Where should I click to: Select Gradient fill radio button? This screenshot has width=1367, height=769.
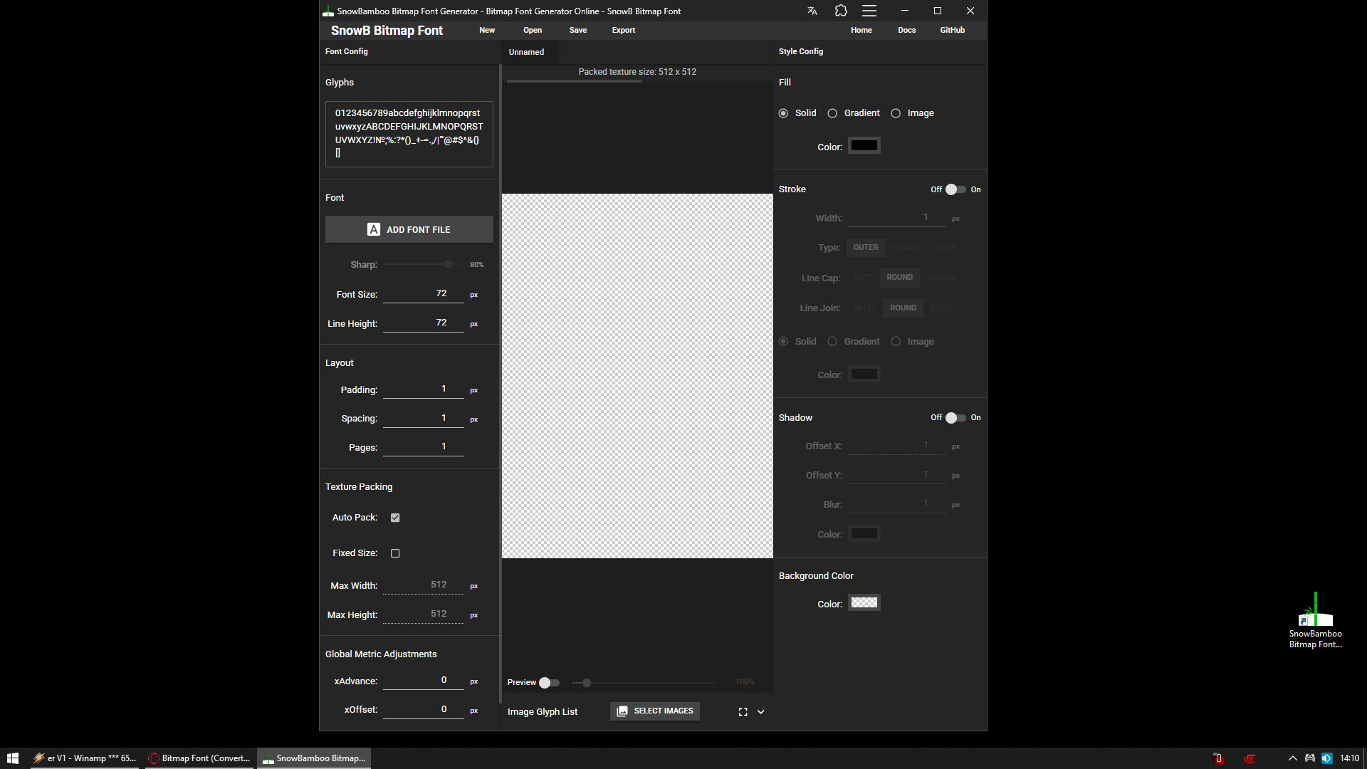point(832,113)
